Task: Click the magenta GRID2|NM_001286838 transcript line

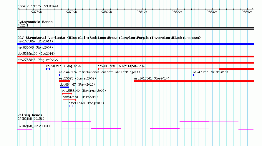Action: (135, 129)
